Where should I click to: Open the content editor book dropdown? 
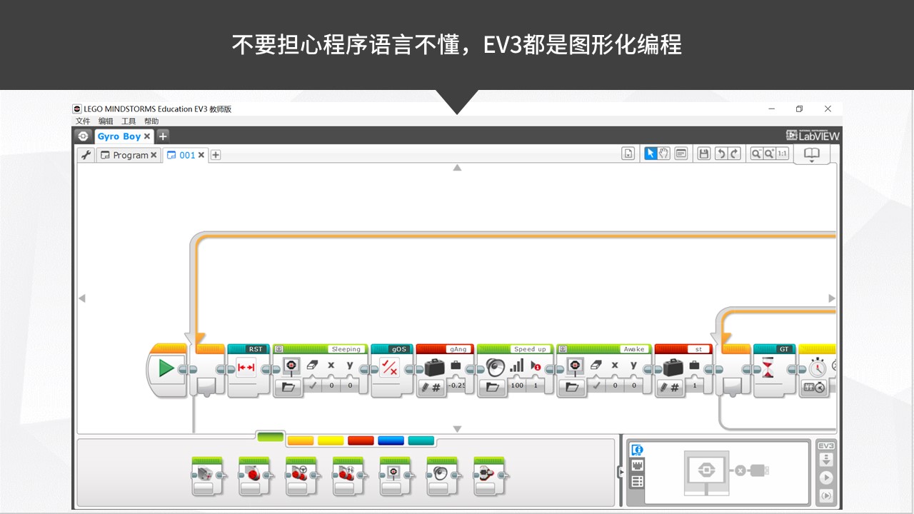click(x=812, y=155)
